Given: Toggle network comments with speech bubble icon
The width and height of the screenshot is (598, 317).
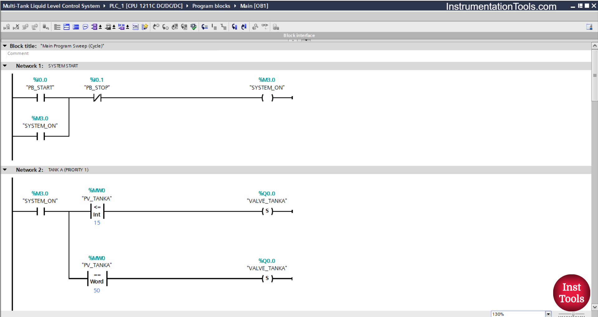Looking at the screenshot, I should (85, 27).
